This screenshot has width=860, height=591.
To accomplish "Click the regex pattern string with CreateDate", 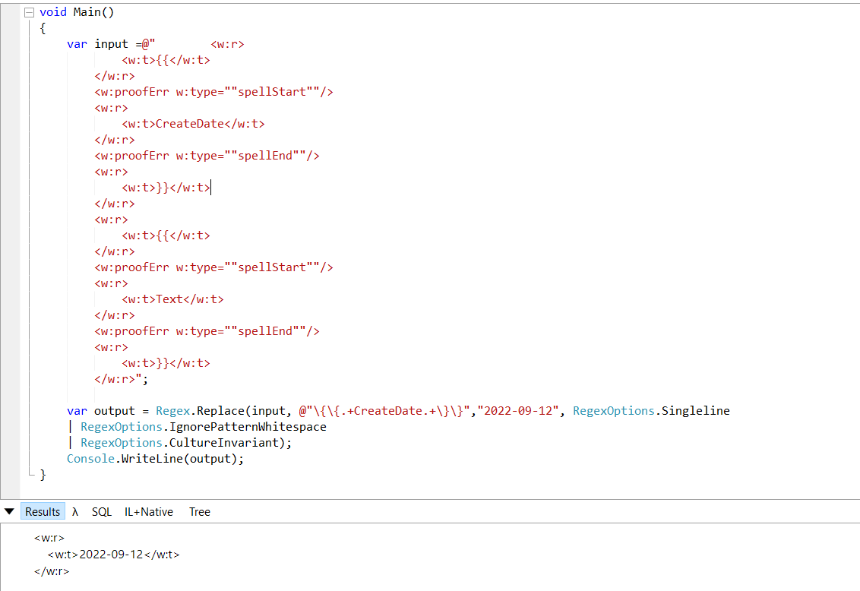I will click(384, 411).
